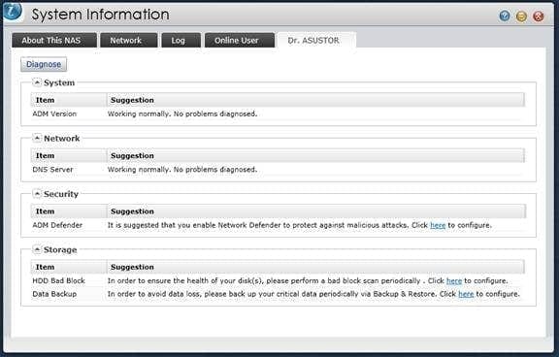Click the Network table Suggestion header
The image size is (559, 357).
315,155
